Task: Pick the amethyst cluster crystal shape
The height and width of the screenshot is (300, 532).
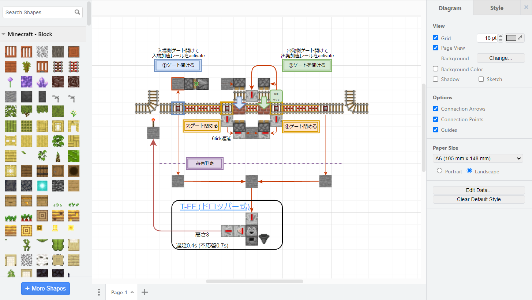Action: [x=42, y=82]
